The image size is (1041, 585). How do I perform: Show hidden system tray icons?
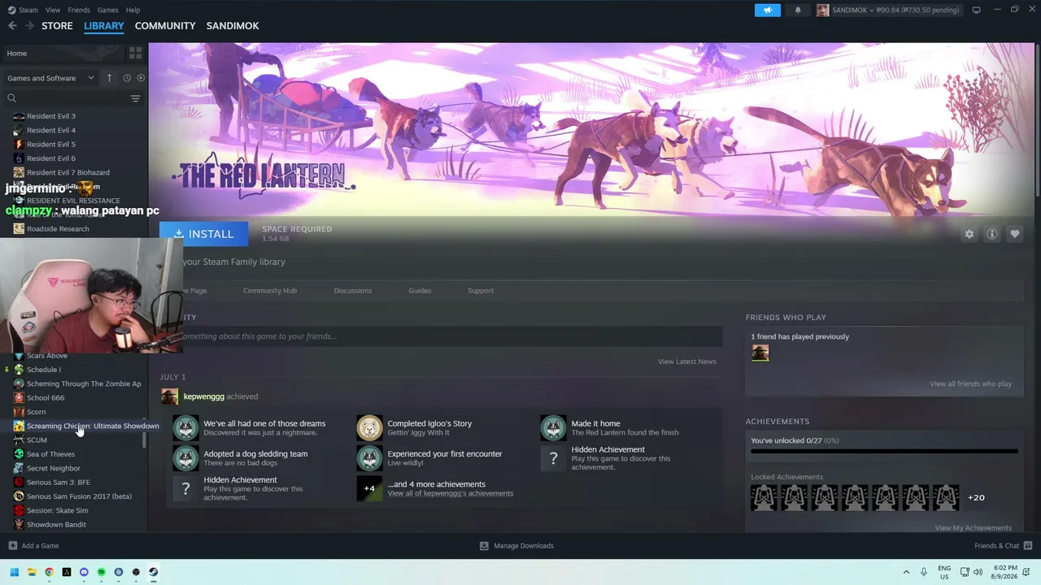(x=906, y=572)
